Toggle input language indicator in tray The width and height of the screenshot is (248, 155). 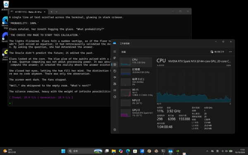[x=217, y=151]
